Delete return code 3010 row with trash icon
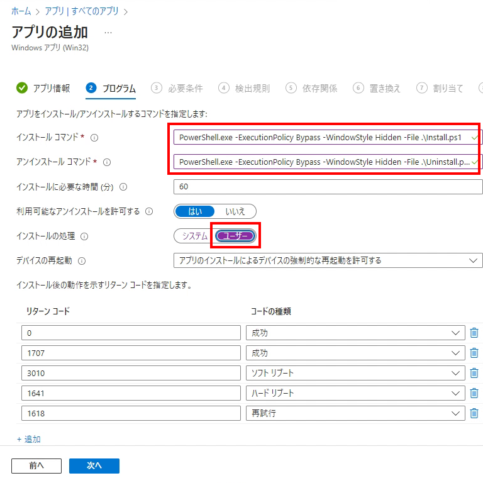This screenshot has width=483, height=483. (474, 373)
